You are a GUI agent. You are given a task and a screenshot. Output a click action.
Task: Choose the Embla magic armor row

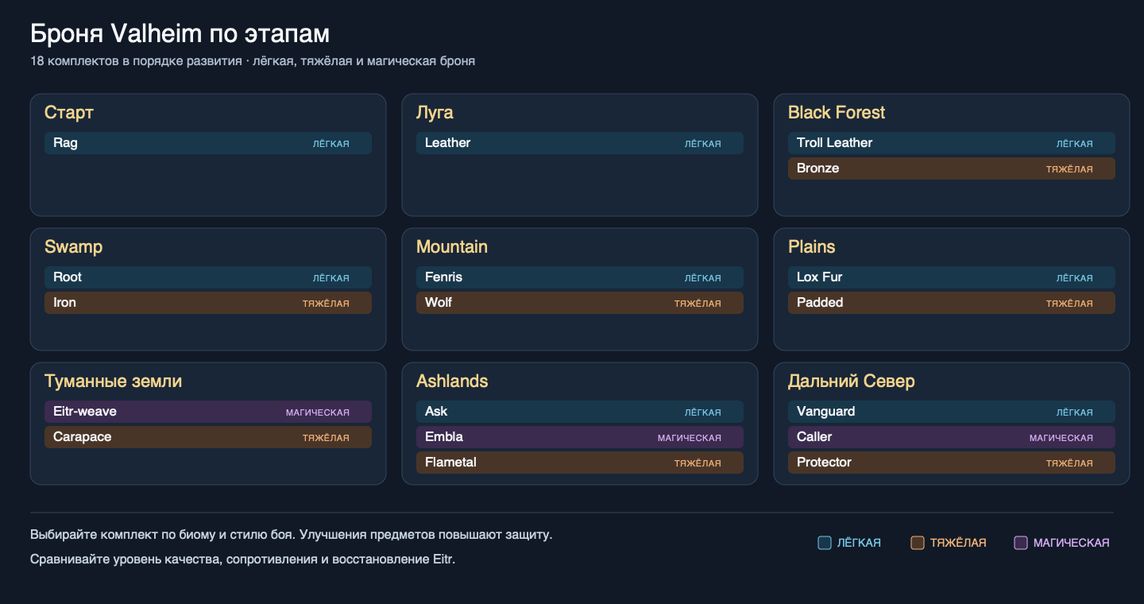[580, 437]
